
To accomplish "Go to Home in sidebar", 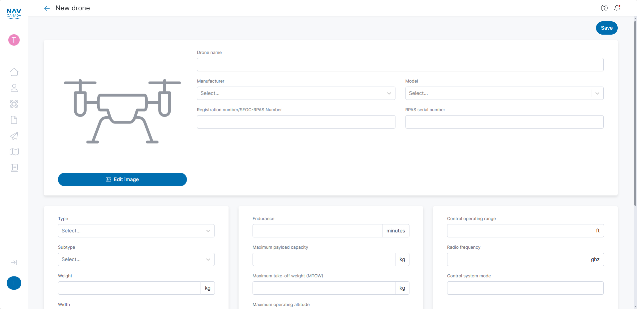I will pyautogui.click(x=14, y=72).
